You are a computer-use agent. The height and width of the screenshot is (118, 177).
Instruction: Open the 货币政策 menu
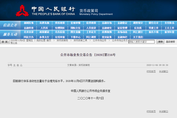click(60, 23)
